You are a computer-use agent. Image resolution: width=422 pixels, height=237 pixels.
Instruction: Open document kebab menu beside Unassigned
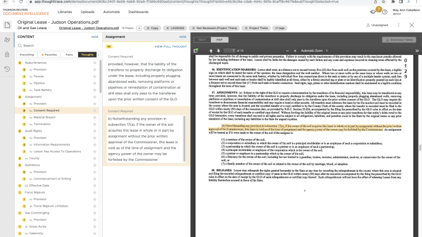click(398, 25)
